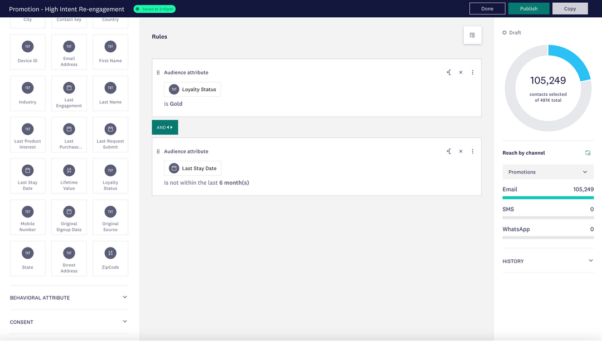This screenshot has width=602, height=341.
Task: Toggle the AND connector between the rules
Action: coord(164,127)
